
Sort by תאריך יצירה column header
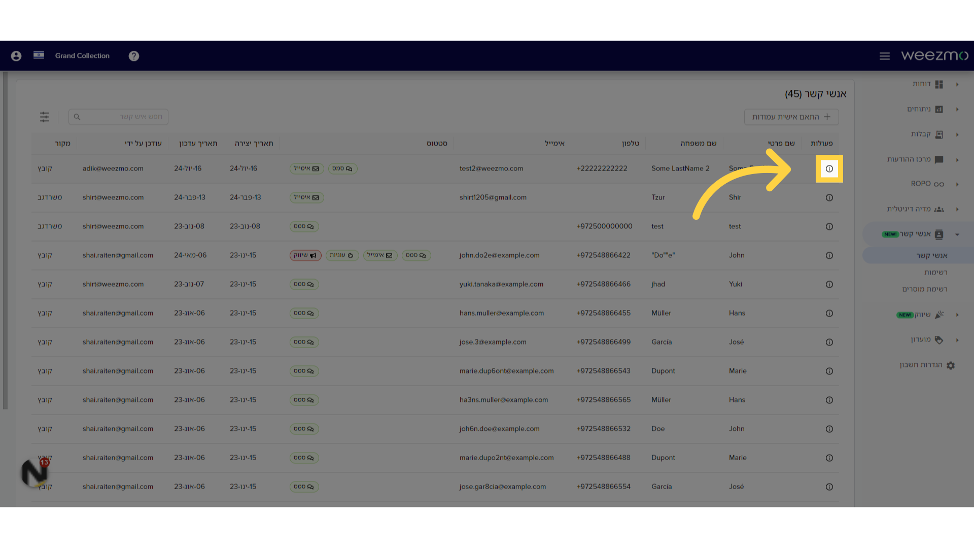pyautogui.click(x=254, y=144)
